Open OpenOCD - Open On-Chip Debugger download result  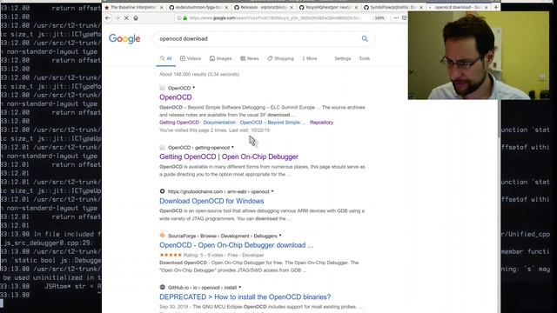(x=236, y=245)
